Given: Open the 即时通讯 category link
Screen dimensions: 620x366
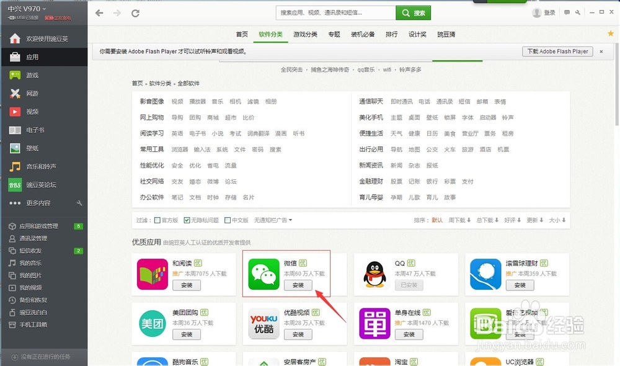Looking at the screenshot, I should point(401,102).
